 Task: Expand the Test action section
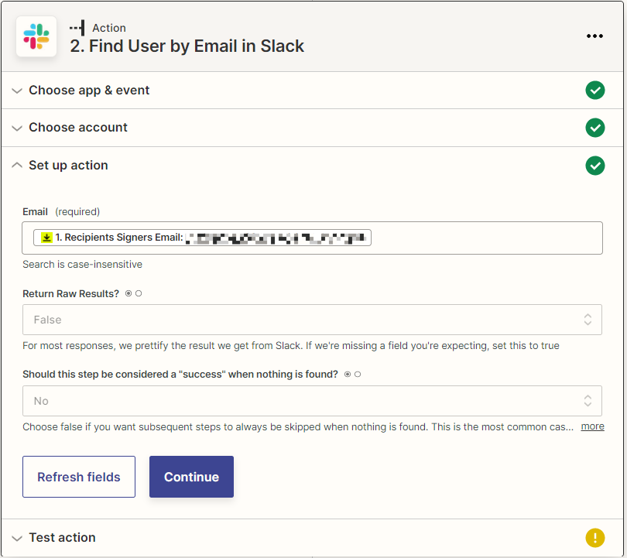click(17, 538)
